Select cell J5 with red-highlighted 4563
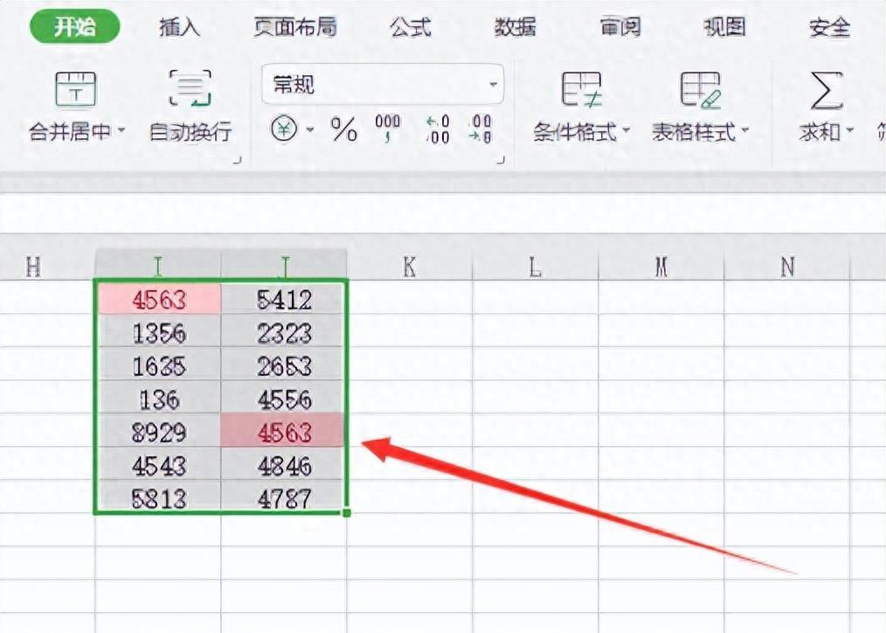This screenshot has height=633, width=886. coord(284,433)
